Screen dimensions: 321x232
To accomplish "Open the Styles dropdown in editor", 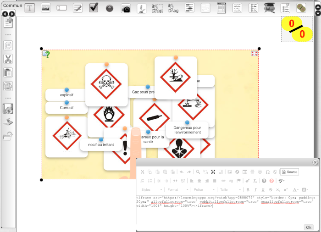I will pyautogui.click(x=151, y=189).
